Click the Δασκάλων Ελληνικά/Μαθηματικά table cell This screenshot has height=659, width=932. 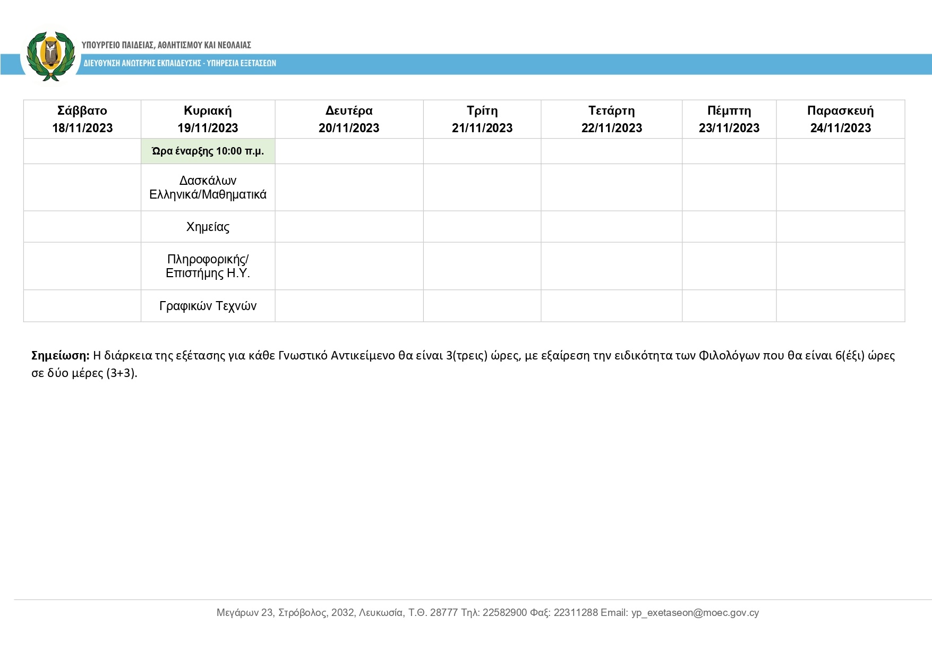(208, 187)
